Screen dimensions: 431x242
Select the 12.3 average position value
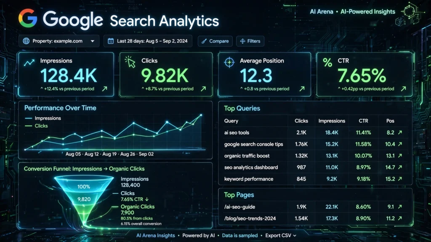tap(256, 76)
